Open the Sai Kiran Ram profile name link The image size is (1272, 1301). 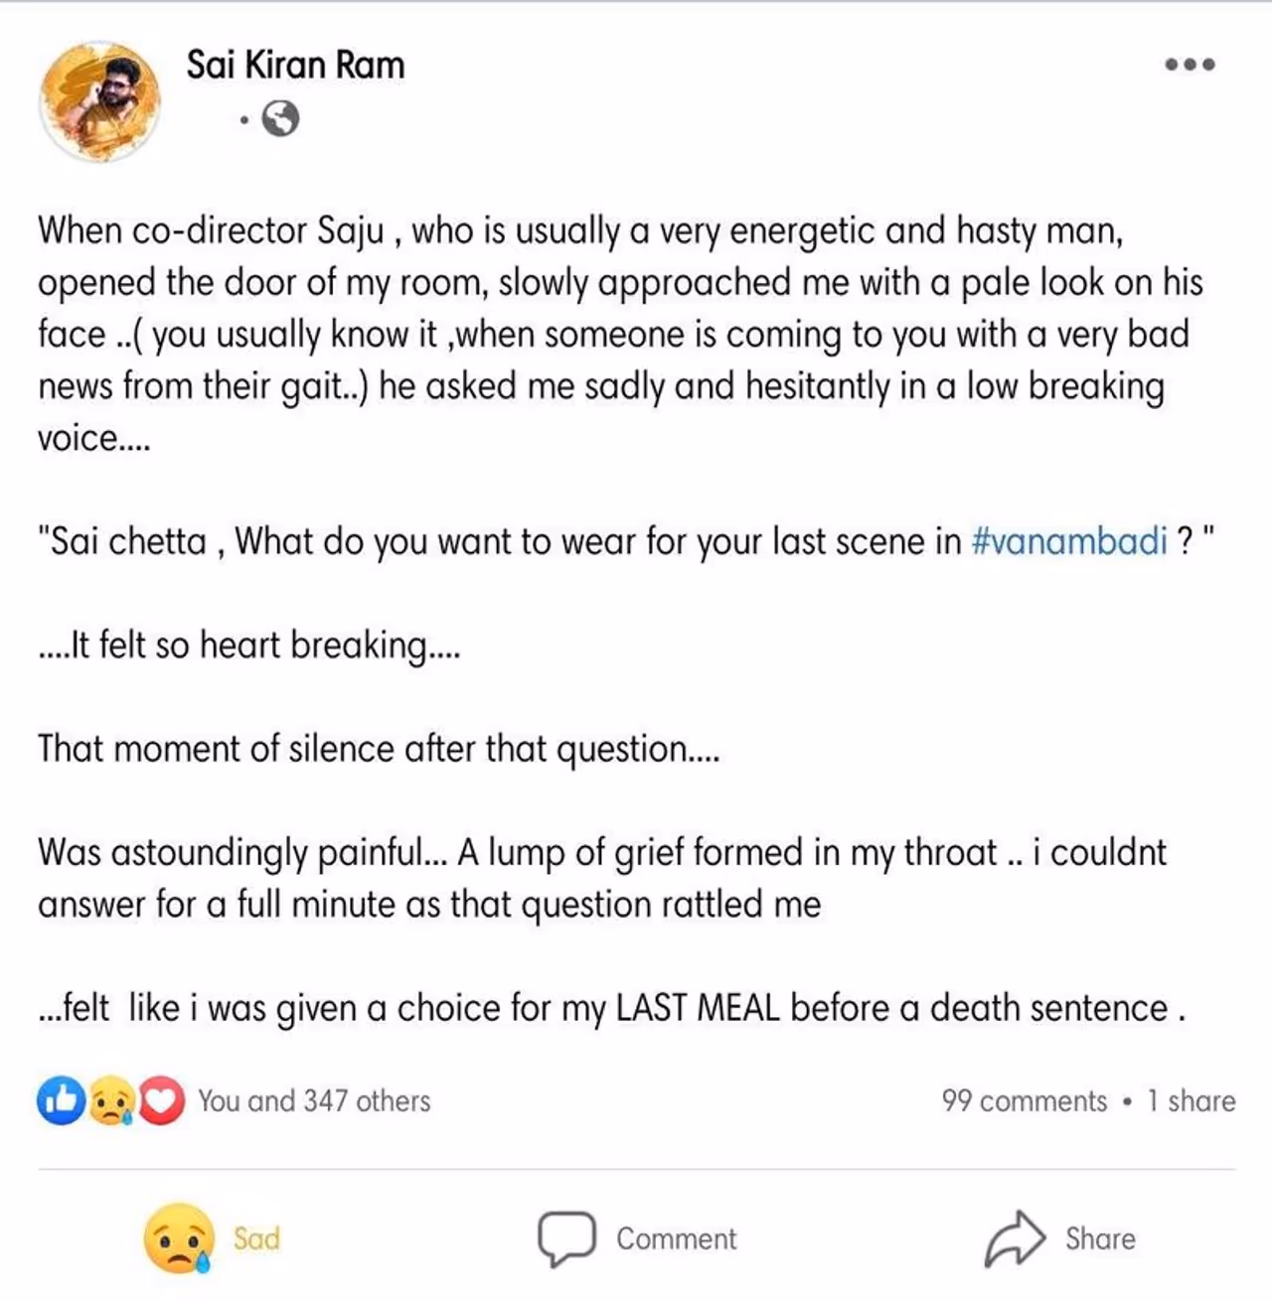point(295,66)
